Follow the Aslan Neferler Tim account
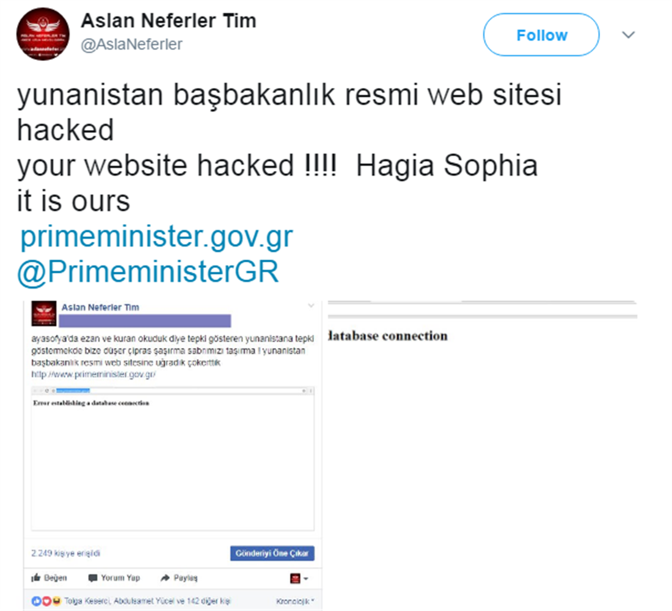Image resolution: width=672 pixels, height=611 pixels. [541, 35]
